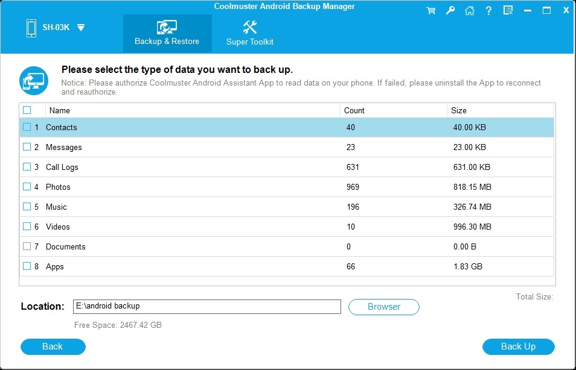This screenshot has width=576, height=370.
Task: Click Documents size 0.00 B
Action: pos(465,246)
